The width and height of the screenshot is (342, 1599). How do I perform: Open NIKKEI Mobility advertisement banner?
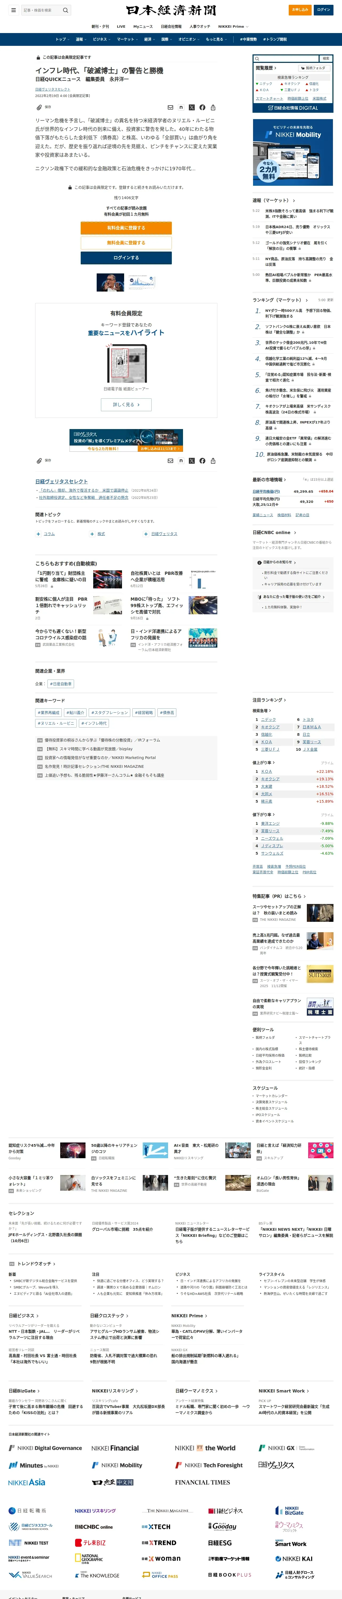pos(293,153)
